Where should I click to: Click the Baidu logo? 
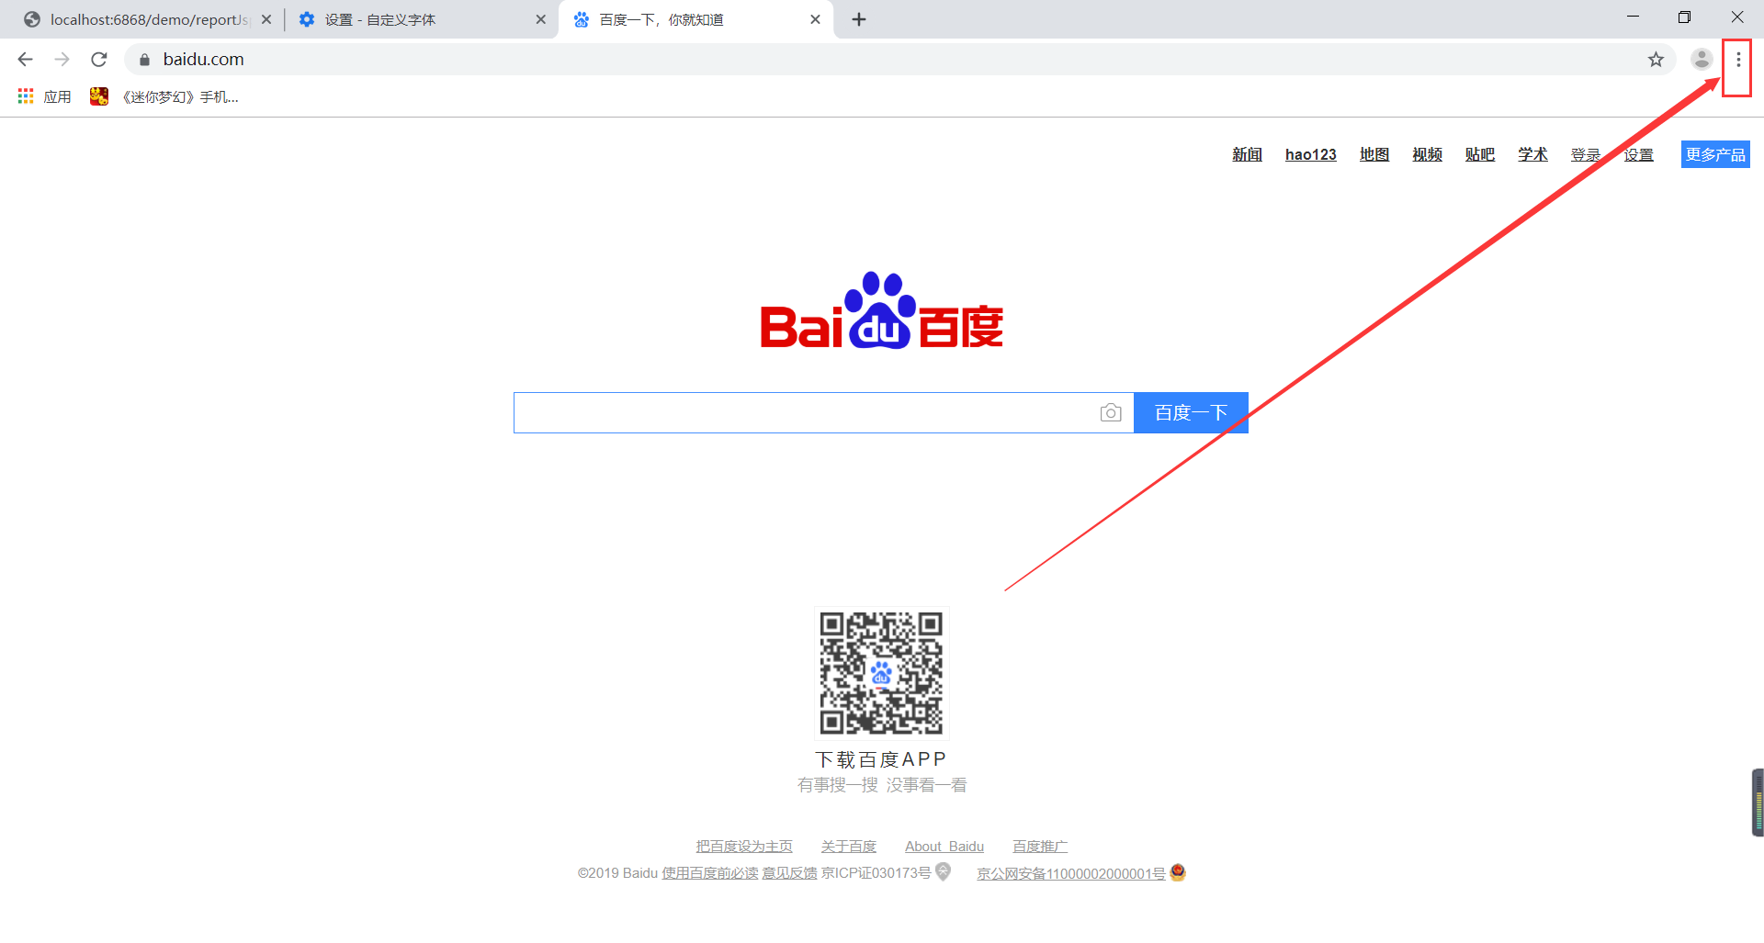(x=882, y=310)
